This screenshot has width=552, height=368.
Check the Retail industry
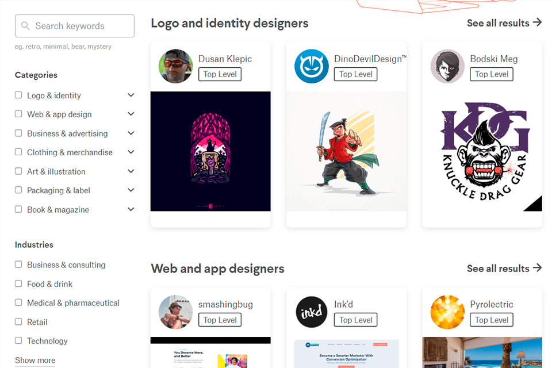pyautogui.click(x=18, y=321)
